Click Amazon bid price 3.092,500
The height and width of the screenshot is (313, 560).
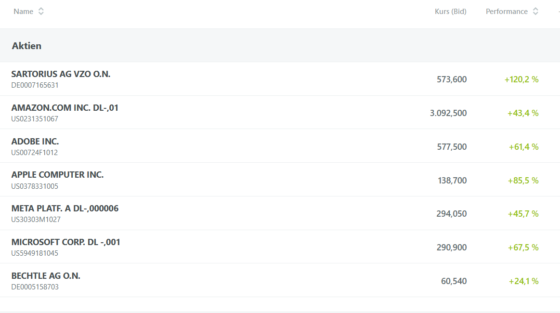point(448,113)
